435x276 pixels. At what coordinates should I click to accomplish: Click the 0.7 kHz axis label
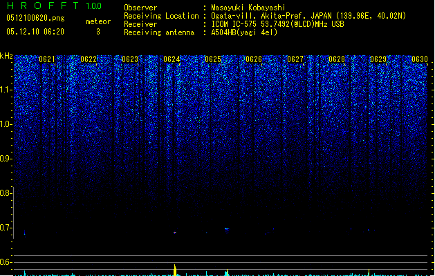6,228
